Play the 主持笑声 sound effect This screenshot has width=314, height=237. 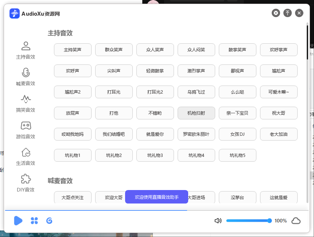73,50
